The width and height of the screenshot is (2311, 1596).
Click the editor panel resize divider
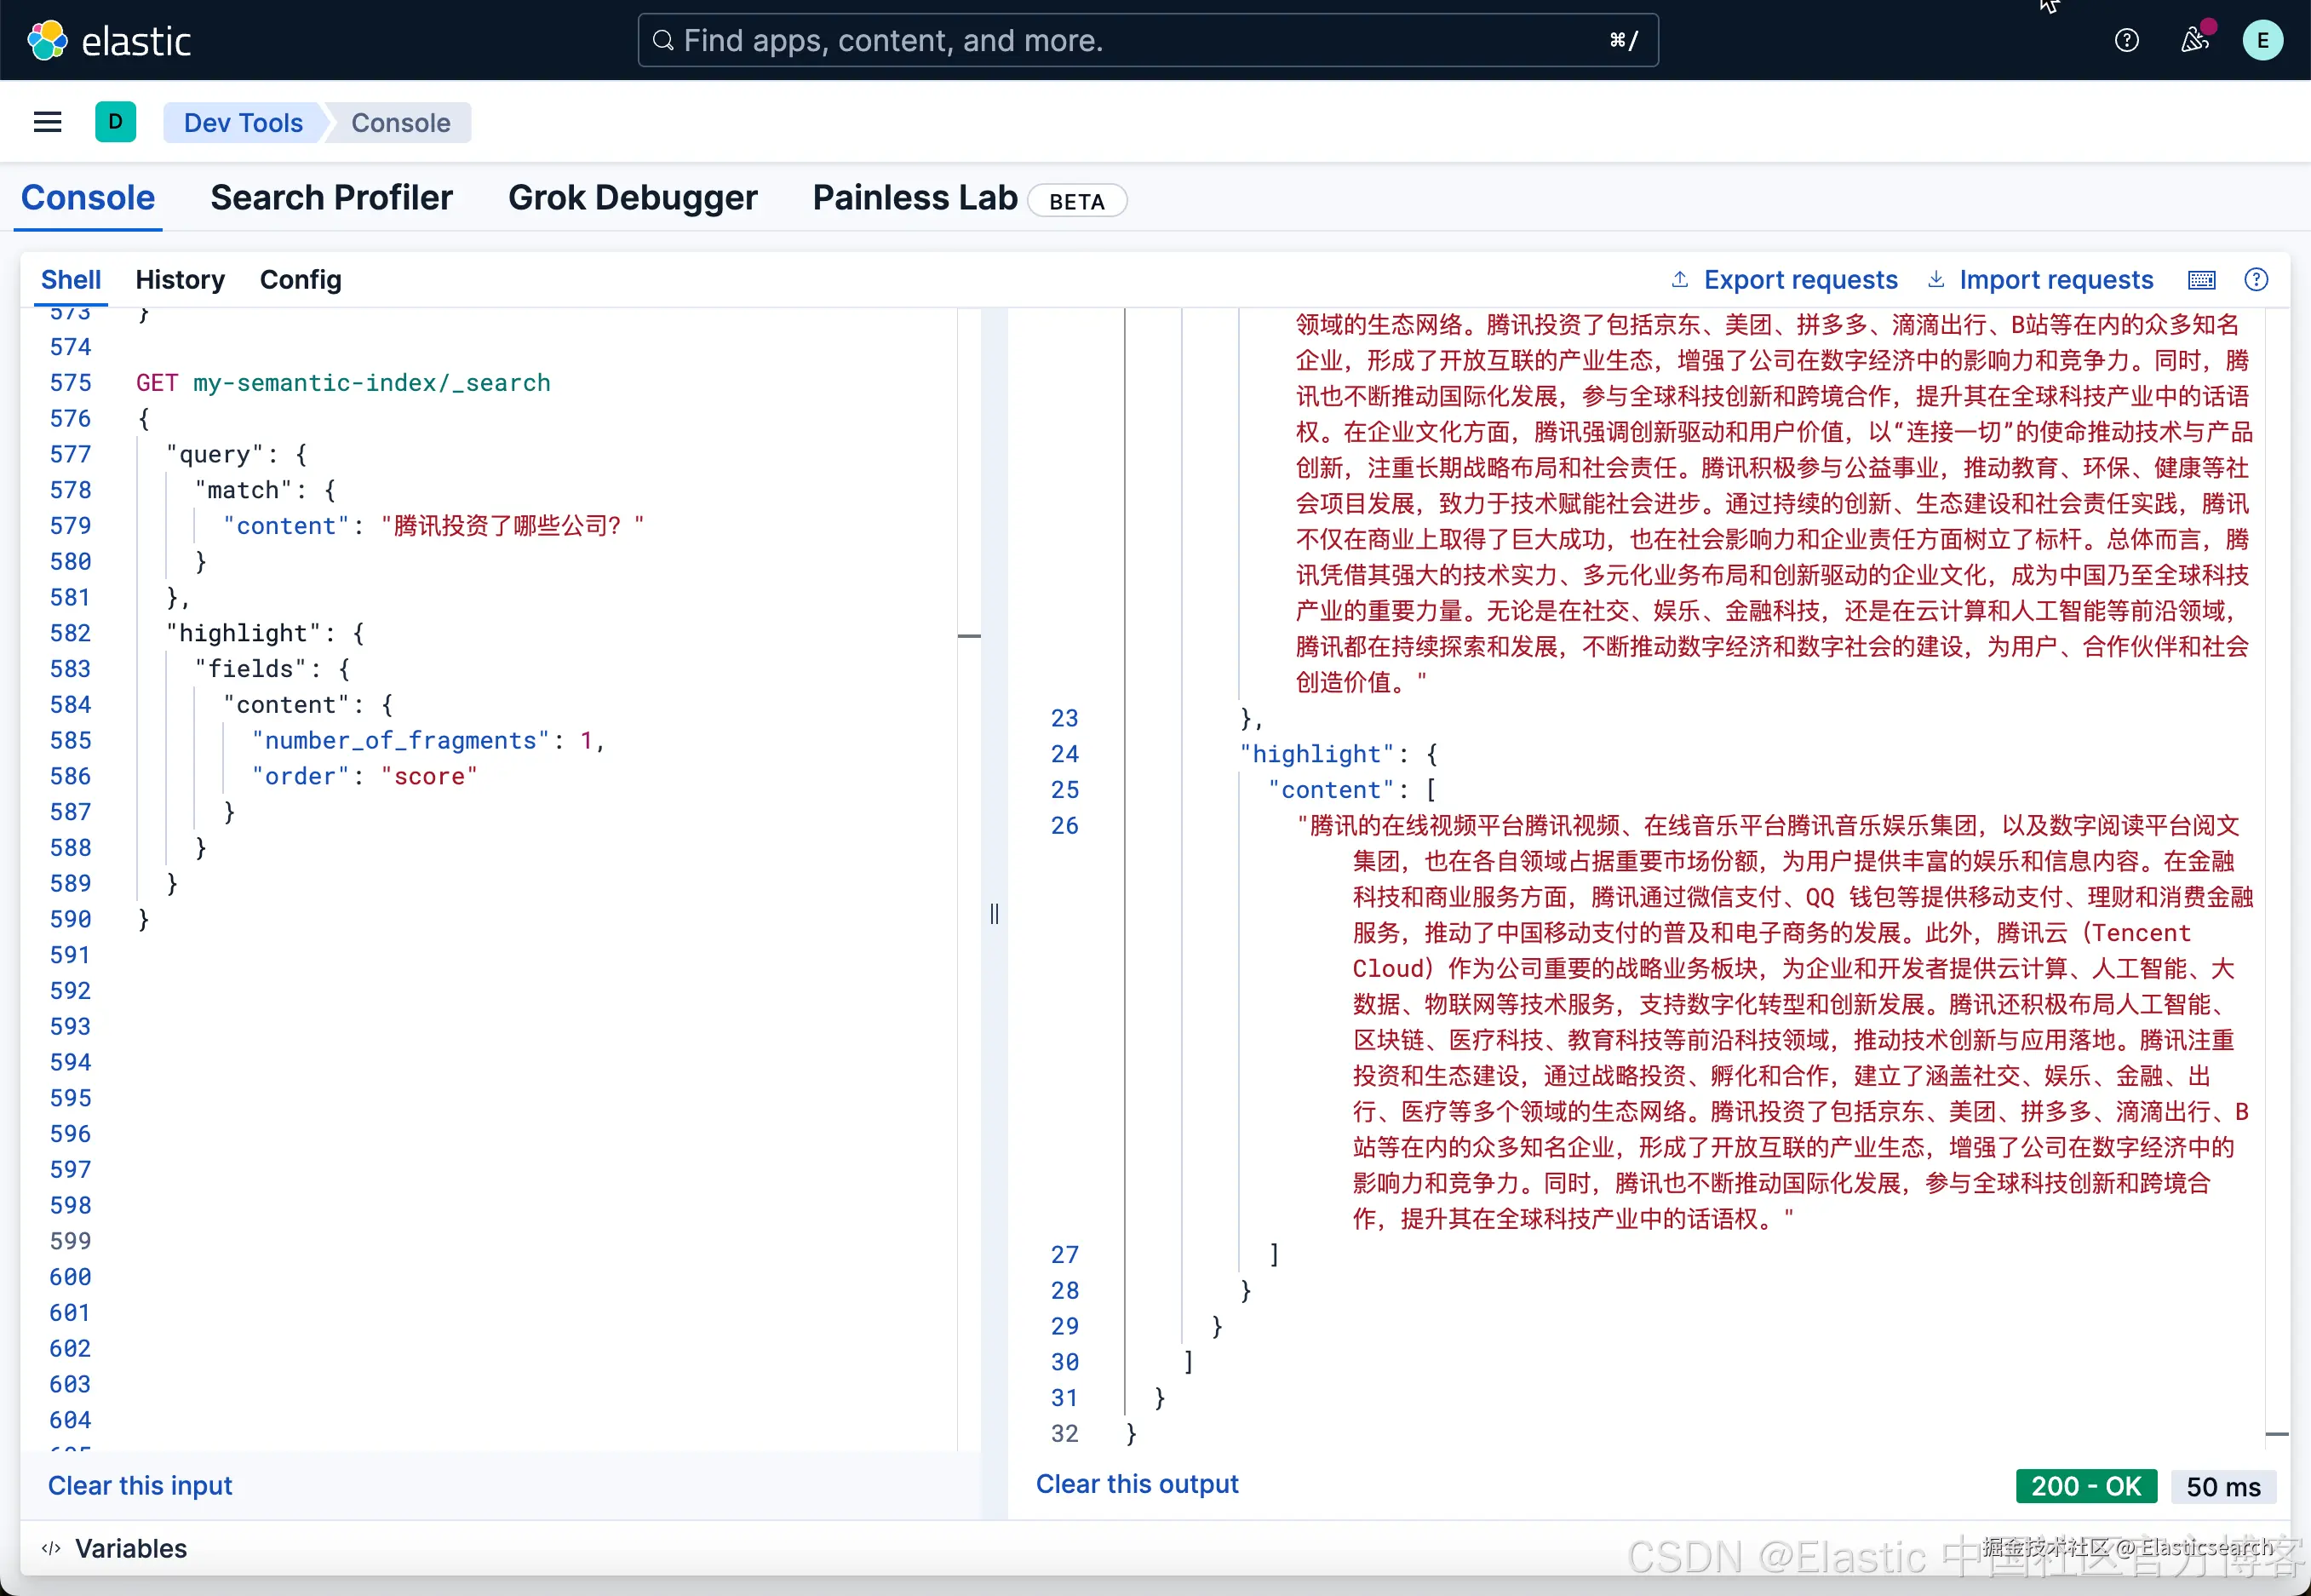click(x=994, y=913)
